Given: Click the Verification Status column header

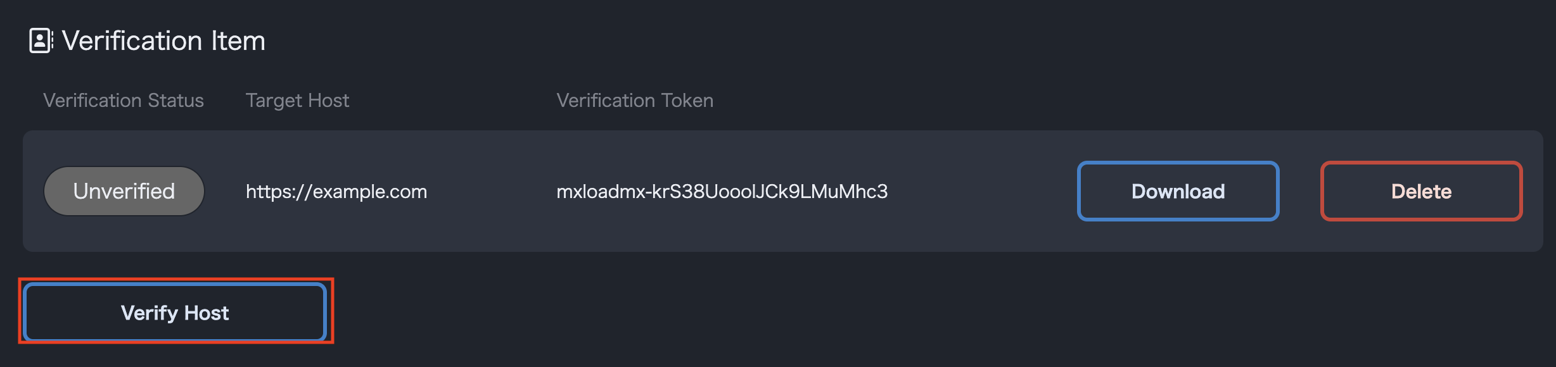Looking at the screenshot, I should coord(124,100).
